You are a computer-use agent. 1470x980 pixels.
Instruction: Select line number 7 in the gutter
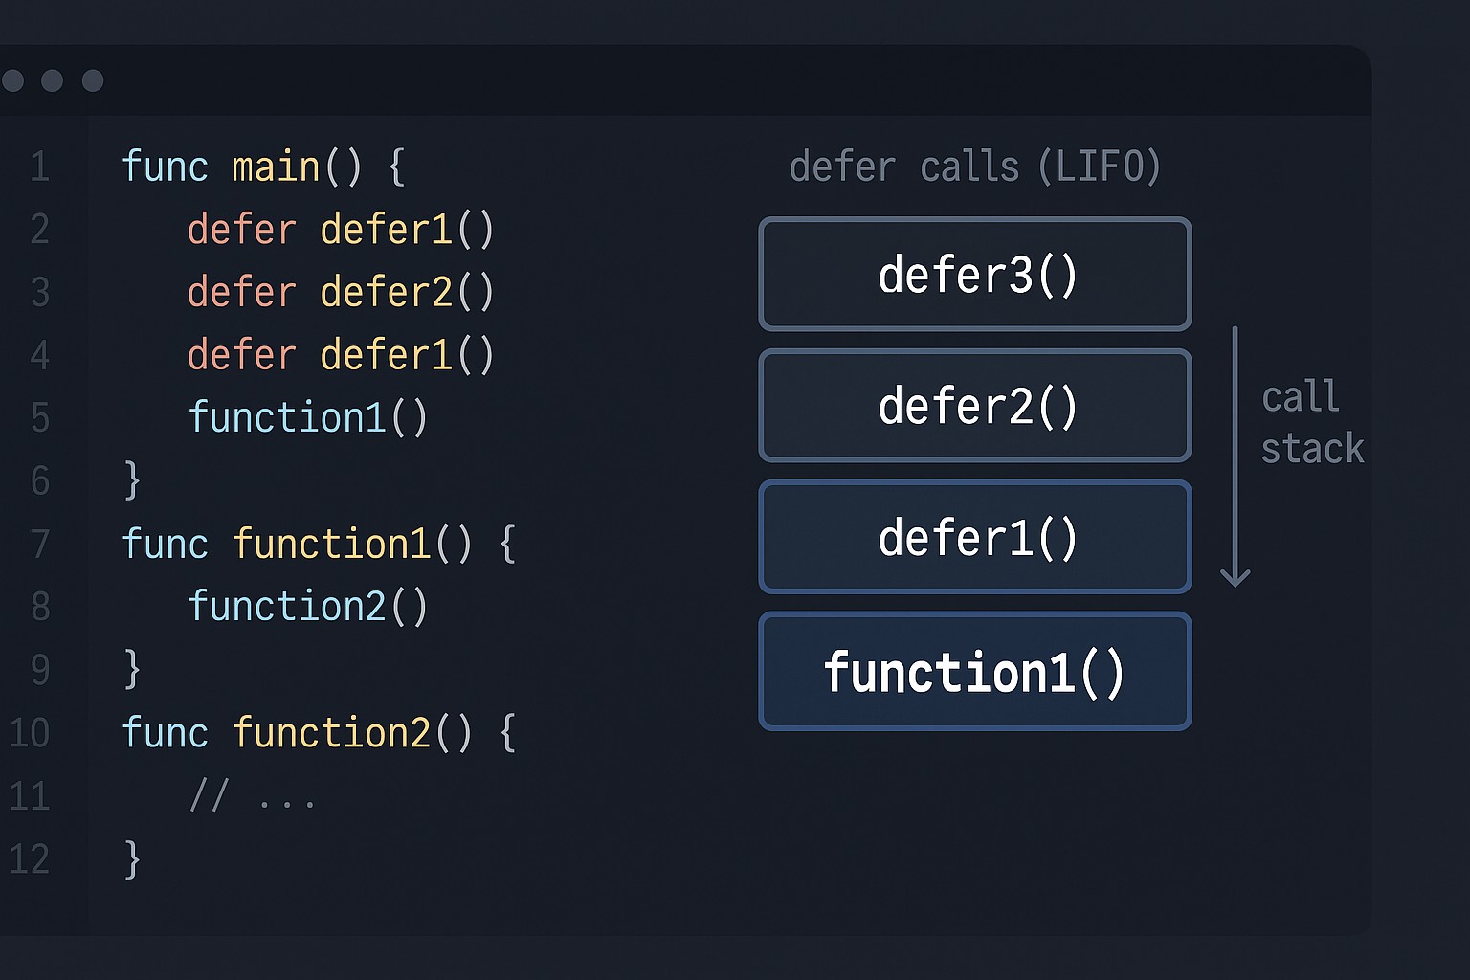pyautogui.click(x=39, y=544)
